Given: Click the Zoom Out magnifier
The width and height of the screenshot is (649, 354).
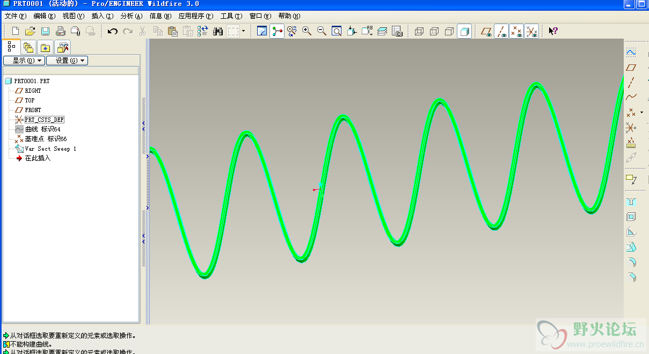Looking at the screenshot, I should (x=322, y=31).
